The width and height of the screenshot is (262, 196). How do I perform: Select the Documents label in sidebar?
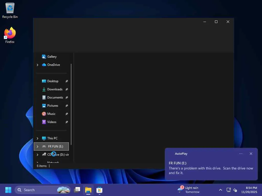pos(55,97)
